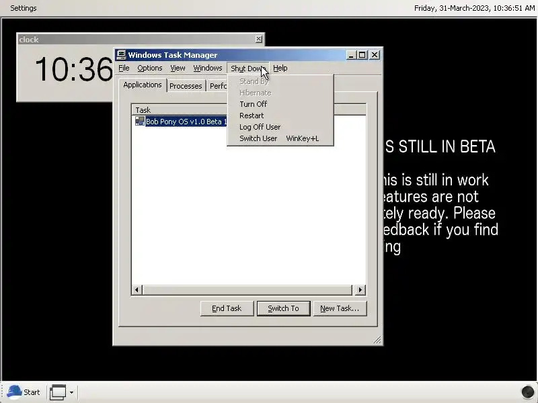Screen dimensions: 538x403
Task: Click the Bob Pony OS task icon
Action: (x=139, y=121)
